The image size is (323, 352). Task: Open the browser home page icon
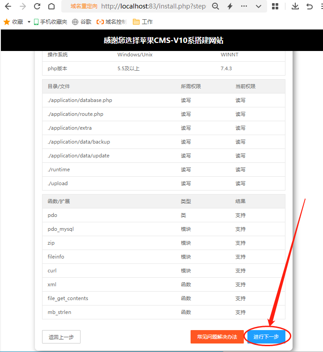[x=51, y=6]
